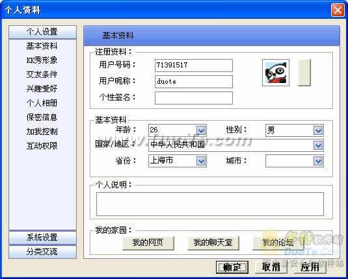Open the 年龄 age dropdown
The image size is (348, 279).
(x=201, y=130)
